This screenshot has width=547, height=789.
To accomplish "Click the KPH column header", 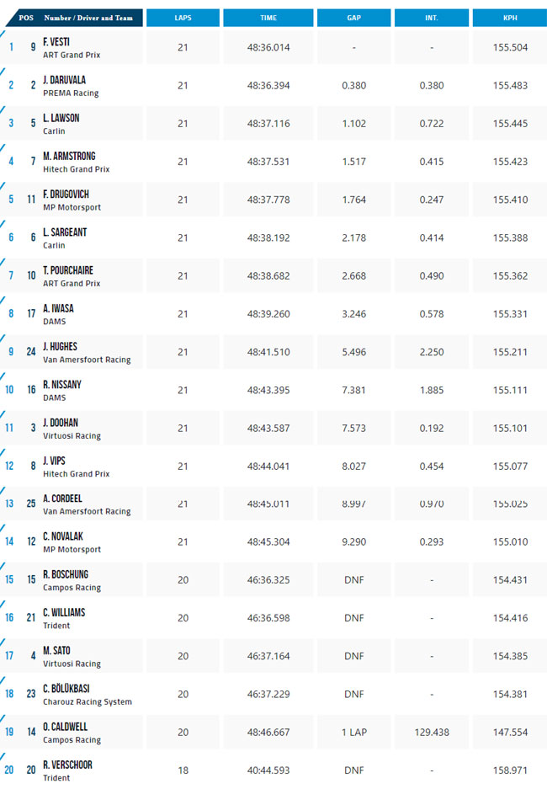I will click(x=510, y=18).
